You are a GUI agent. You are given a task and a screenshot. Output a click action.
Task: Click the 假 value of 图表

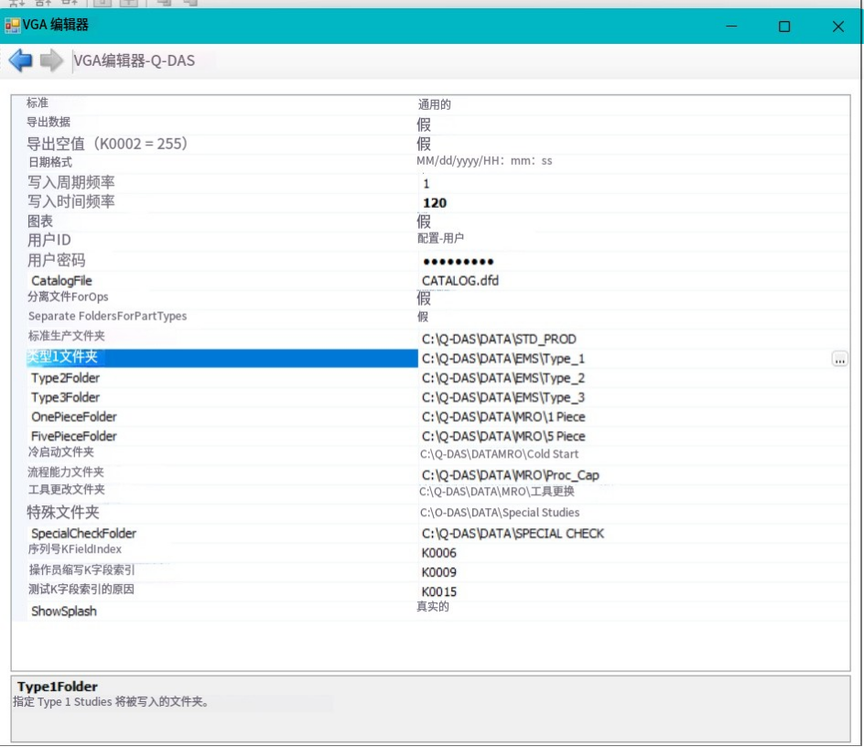424,222
